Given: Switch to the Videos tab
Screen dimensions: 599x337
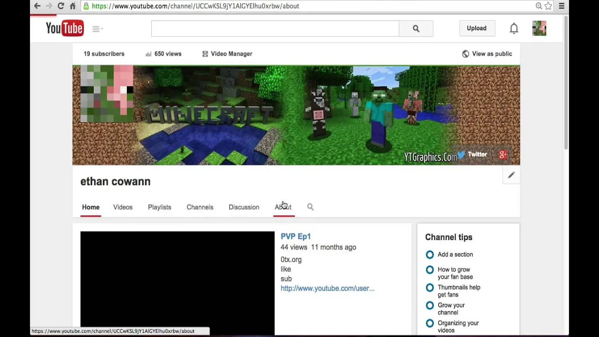Looking at the screenshot, I should tap(123, 207).
